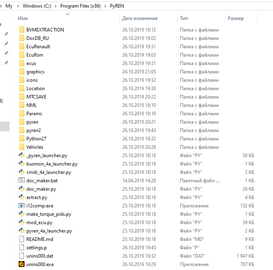273x270 pixels.
Task: Select the file name busmon_4a_launcher.py
Action: (52, 164)
